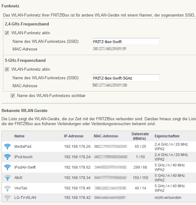Sort table by Name column header

point(19,136)
